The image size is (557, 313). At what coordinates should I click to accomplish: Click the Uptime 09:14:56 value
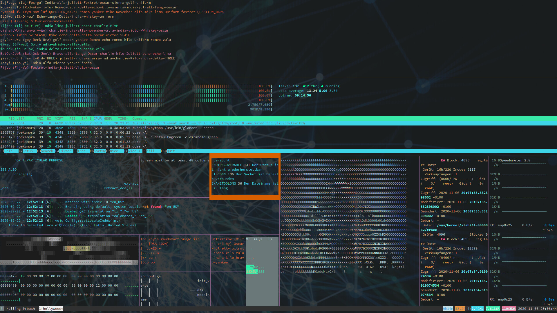(x=303, y=95)
